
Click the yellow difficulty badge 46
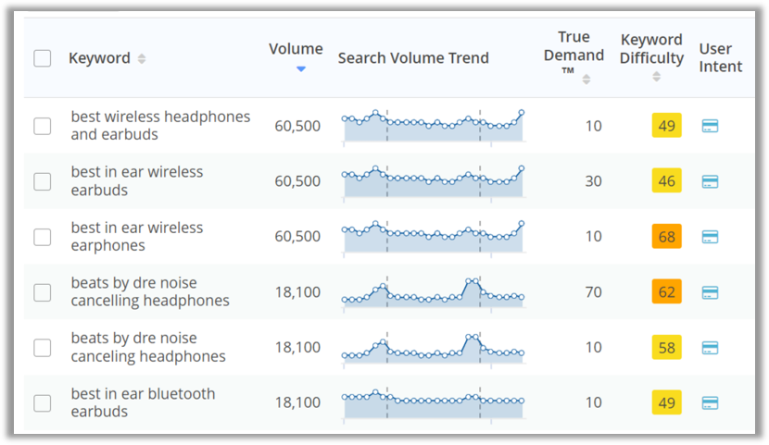666,180
